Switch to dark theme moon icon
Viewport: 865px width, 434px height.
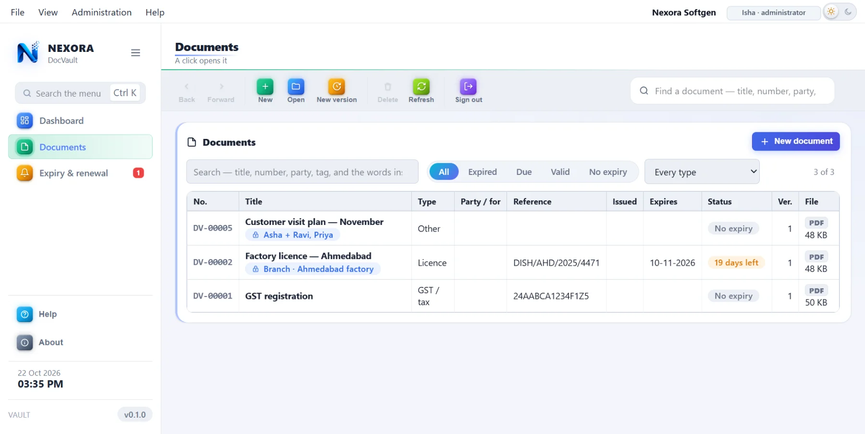click(848, 12)
